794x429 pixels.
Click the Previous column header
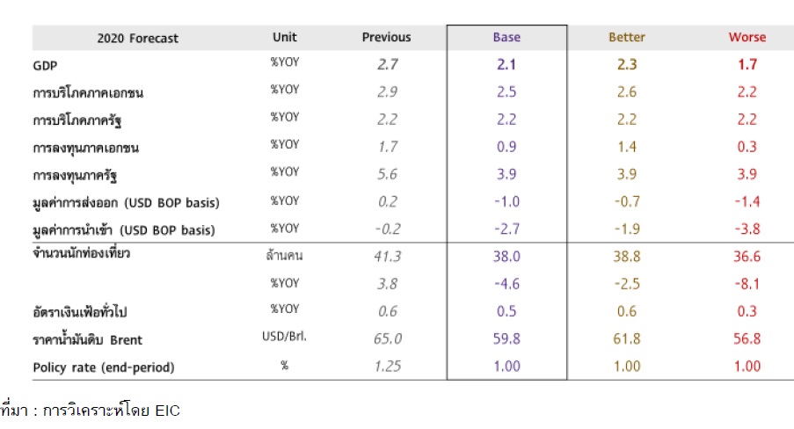click(386, 38)
